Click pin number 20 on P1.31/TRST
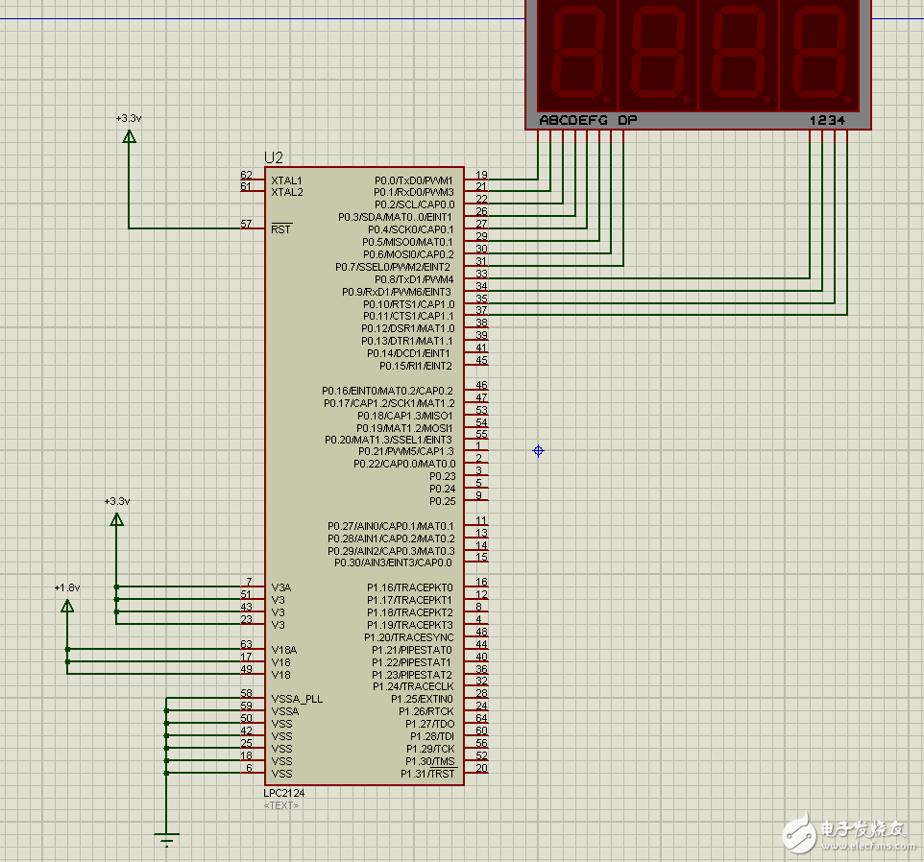Screen dimensions: 924x862 481,768
